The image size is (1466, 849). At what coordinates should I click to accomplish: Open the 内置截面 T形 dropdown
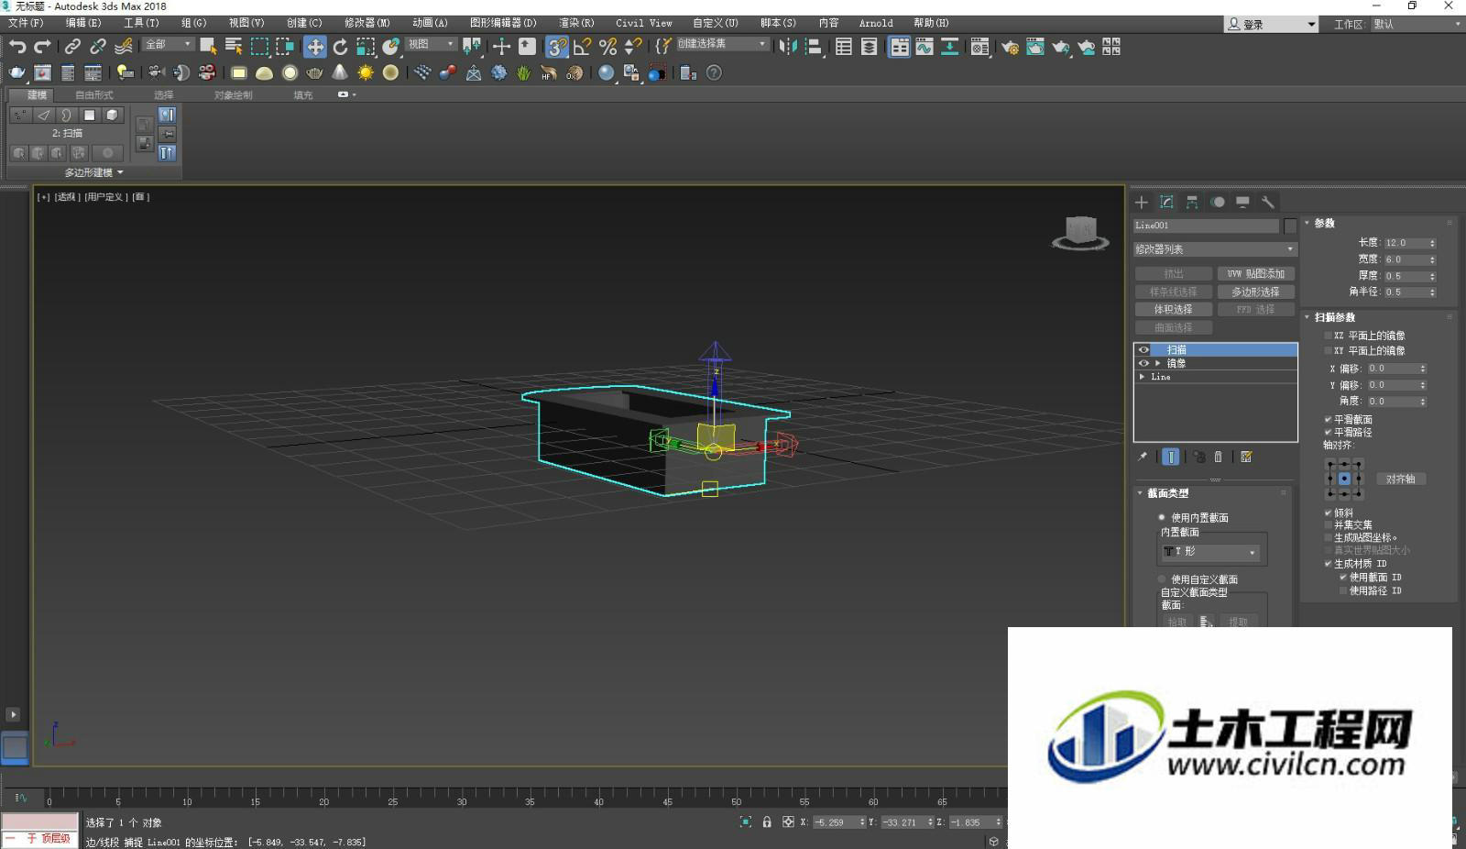point(1209,552)
